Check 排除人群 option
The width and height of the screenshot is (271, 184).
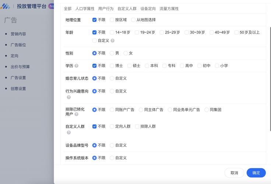137,126
